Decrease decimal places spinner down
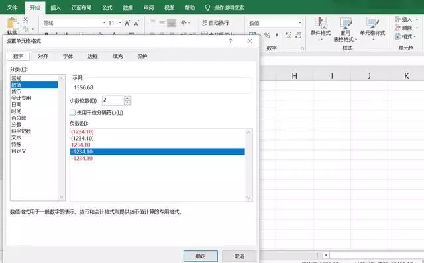Viewport: 424px width, 263px height. pos(127,103)
